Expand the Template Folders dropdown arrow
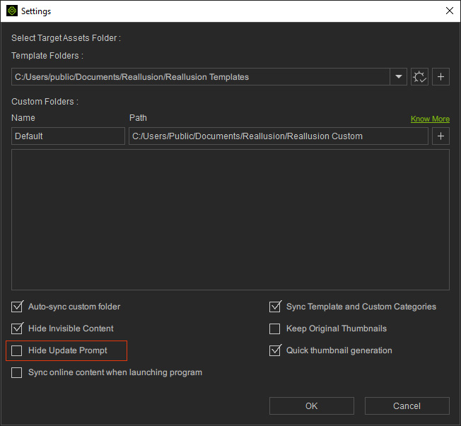The image size is (461, 426). click(399, 76)
